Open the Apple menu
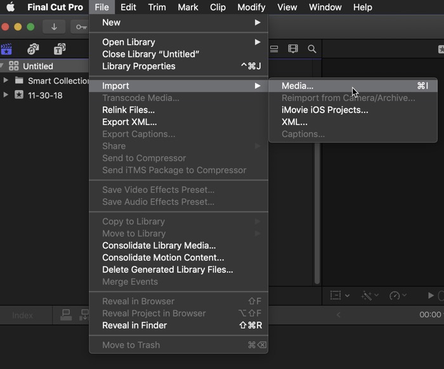Image resolution: width=444 pixels, height=369 pixels. tap(11, 7)
